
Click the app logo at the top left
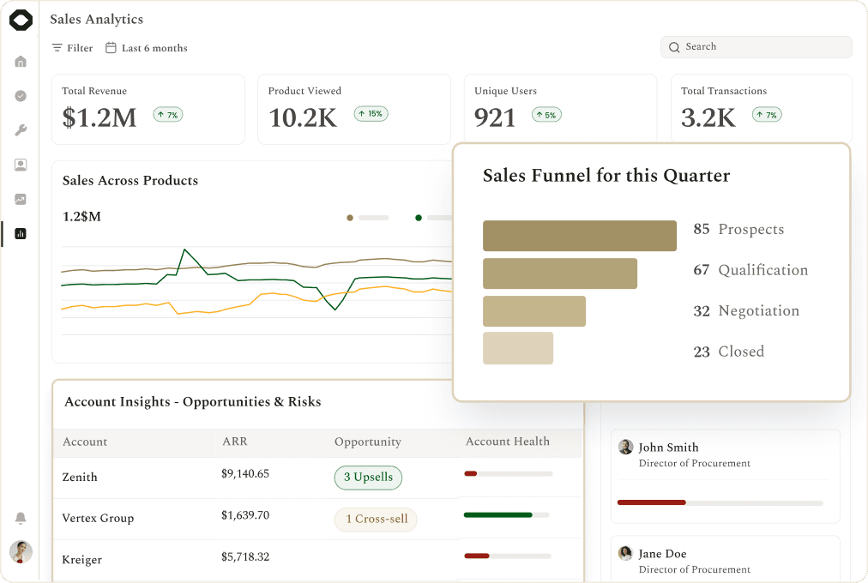click(21, 20)
